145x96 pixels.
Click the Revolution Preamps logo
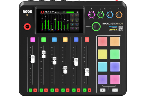pos(113,27)
